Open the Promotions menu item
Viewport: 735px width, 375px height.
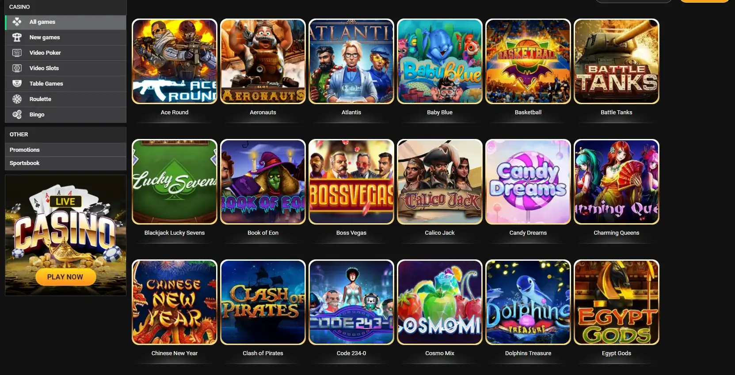tap(65, 150)
